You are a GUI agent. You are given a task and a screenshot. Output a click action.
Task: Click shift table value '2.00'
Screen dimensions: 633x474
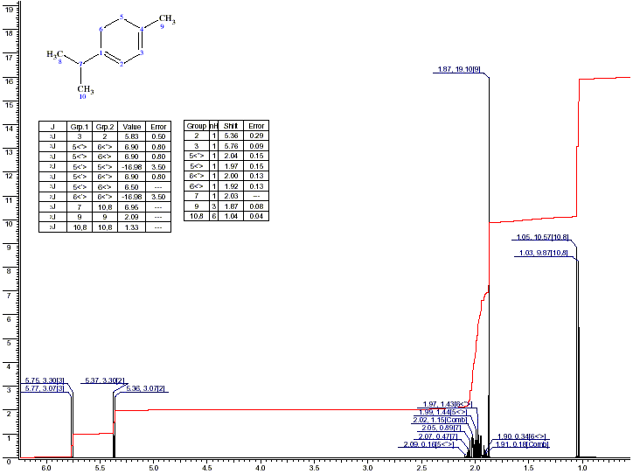click(x=231, y=176)
